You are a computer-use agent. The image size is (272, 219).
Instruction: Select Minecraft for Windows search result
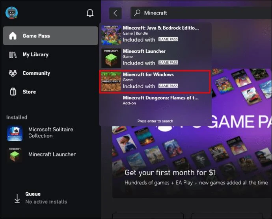pos(155,82)
